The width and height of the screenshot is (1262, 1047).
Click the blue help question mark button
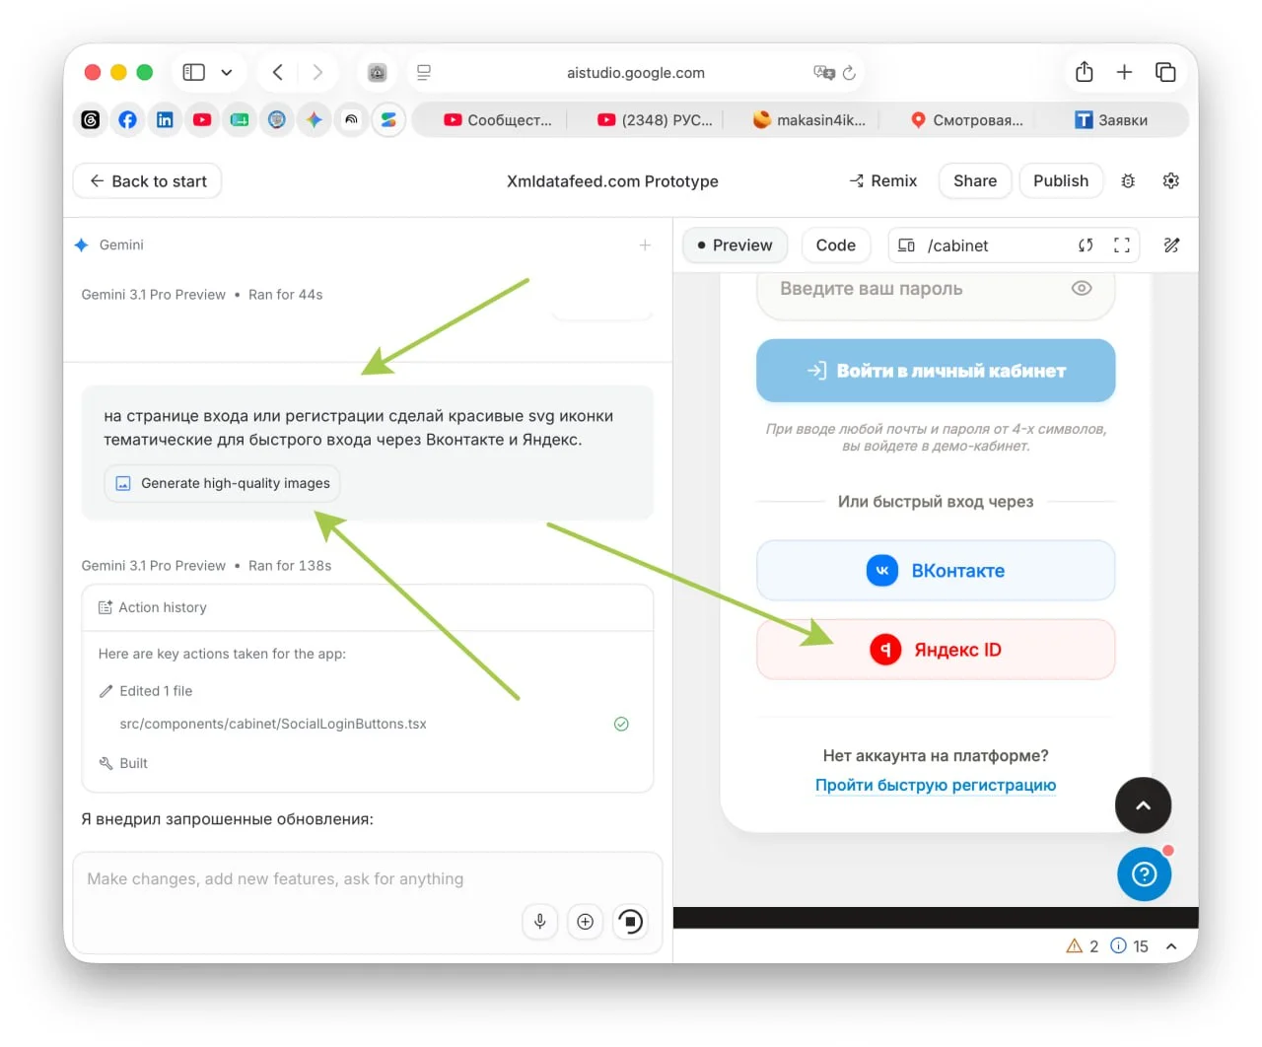coord(1144,873)
